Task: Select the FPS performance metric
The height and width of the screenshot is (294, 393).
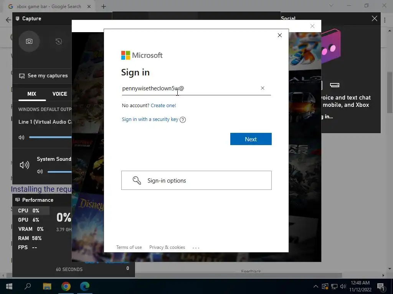Action: click(28, 248)
